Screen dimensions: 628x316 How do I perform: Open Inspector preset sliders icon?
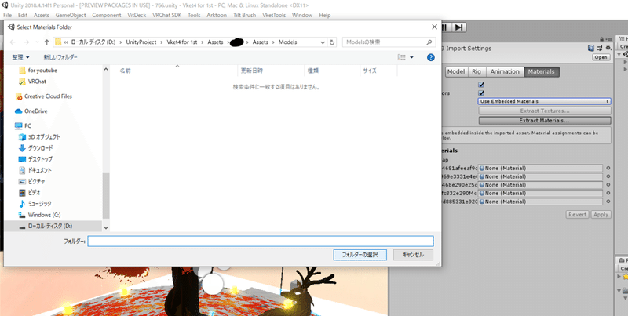601,48
